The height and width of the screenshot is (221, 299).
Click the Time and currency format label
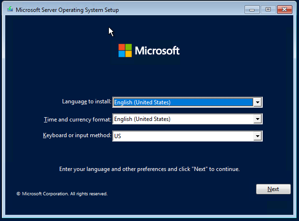coord(77,120)
